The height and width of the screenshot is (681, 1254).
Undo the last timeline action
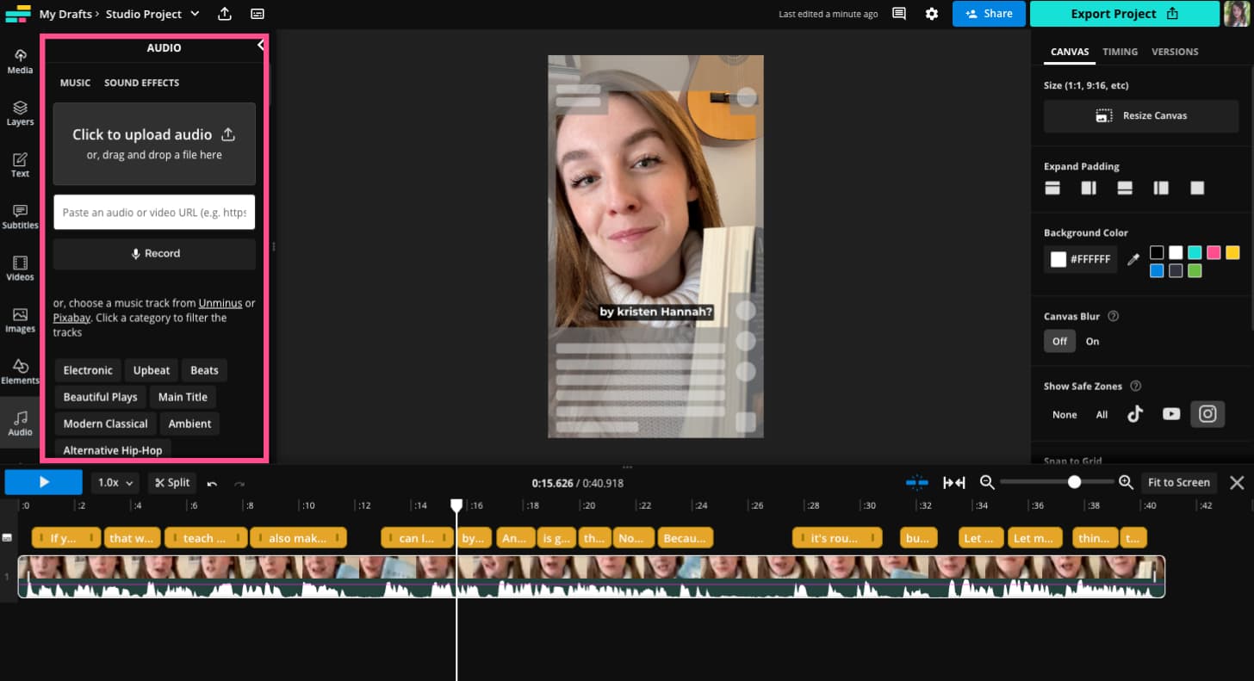pos(212,483)
